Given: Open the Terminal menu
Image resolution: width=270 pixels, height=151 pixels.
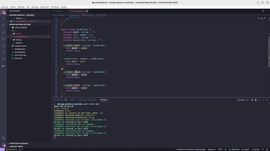Looking at the screenshot, I should click(x=55, y=7).
